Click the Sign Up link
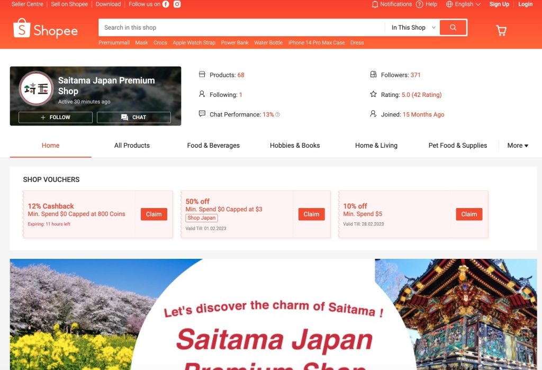 [x=499, y=4]
